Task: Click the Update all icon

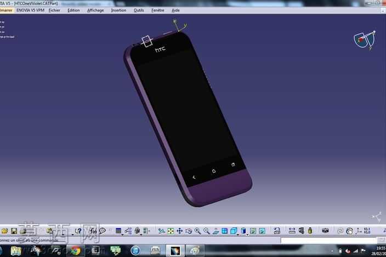Action: coord(340,231)
